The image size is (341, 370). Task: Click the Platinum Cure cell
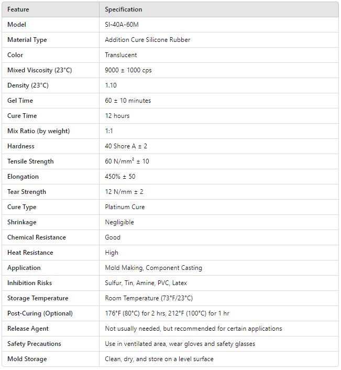(x=125, y=207)
